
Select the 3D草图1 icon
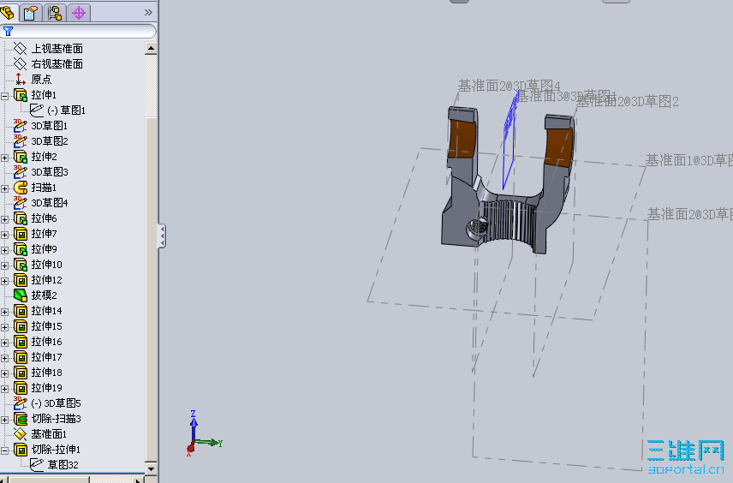[20, 126]
